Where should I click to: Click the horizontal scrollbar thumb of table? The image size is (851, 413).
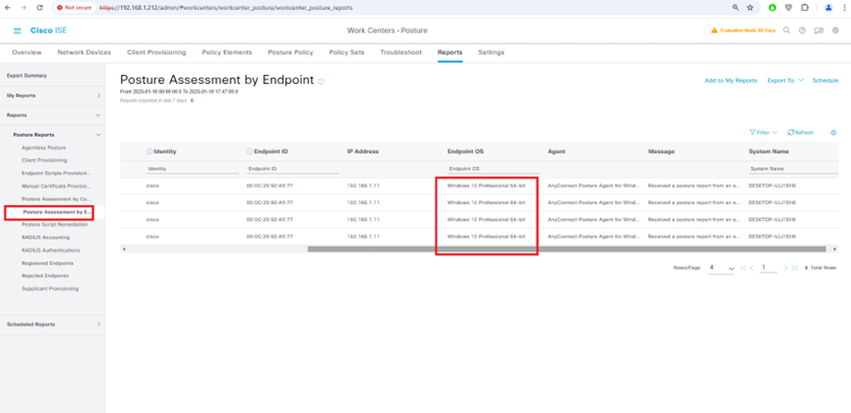pyautogui.click(x=567, y=249)
